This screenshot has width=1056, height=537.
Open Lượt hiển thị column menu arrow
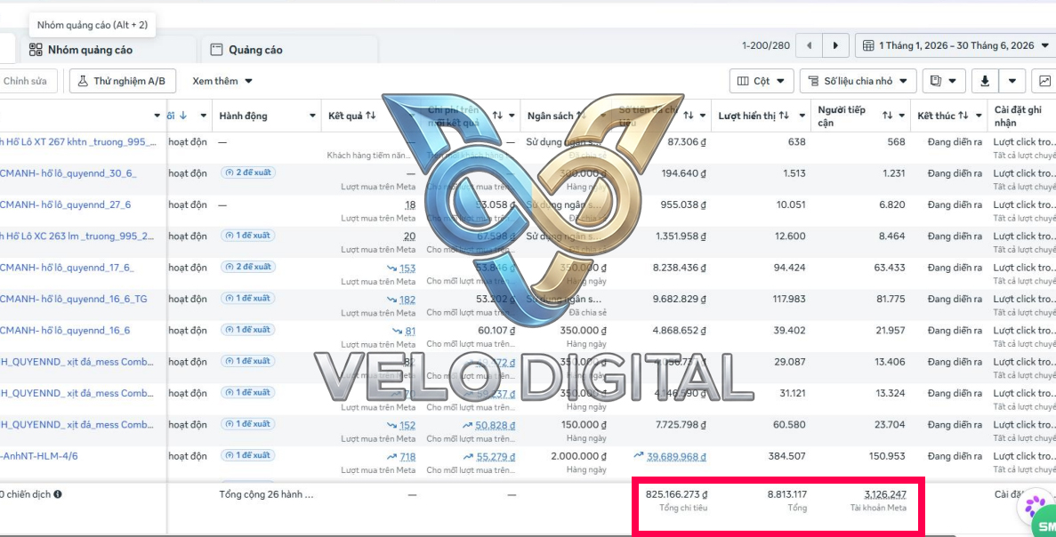pyautogui.click(x=802, y=116)
